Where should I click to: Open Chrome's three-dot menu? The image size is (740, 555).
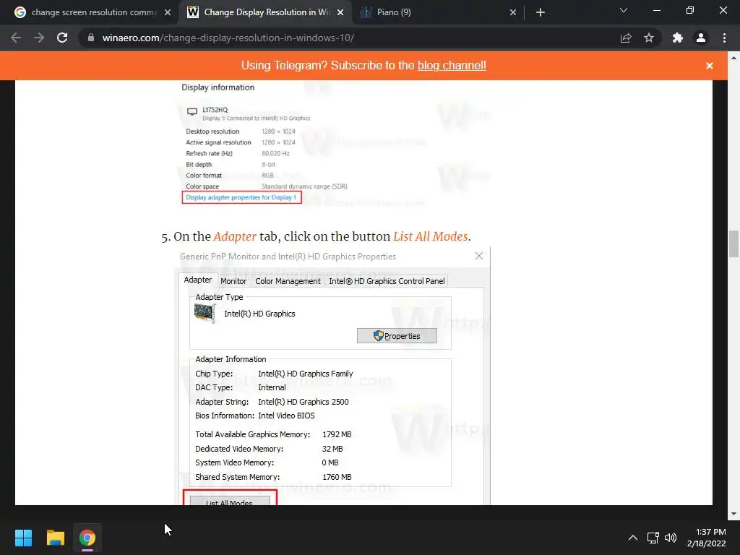724,38
